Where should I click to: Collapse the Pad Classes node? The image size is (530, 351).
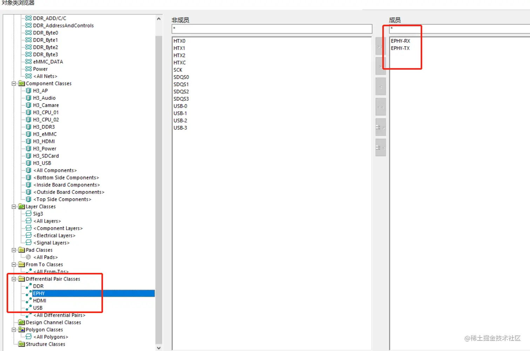tap(14, 250)
